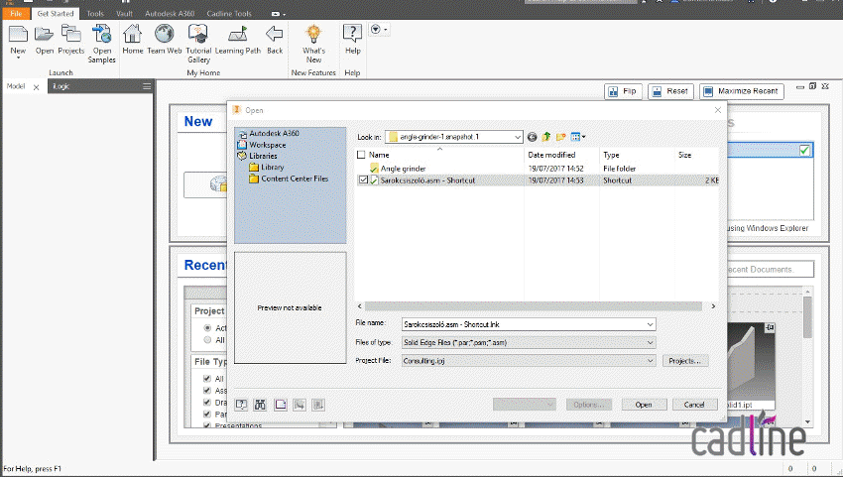Viewport: 843px width, 477px height.
Task: Open the Tutorial Gallery
Action: [x=198, y=35]
